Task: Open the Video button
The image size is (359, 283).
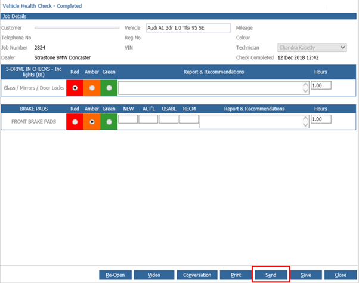Action: click(x=153, y=275)
